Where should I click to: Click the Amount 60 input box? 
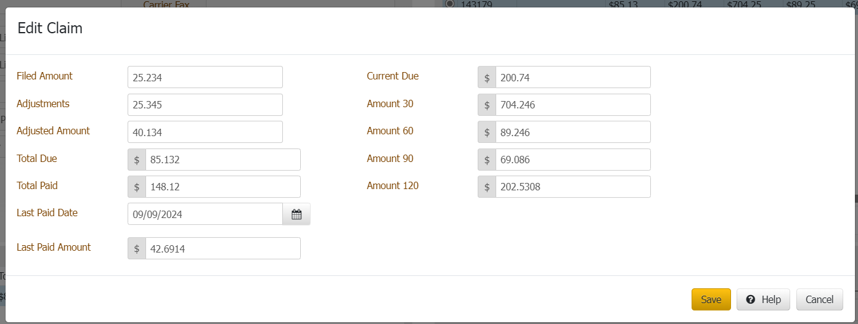(573, 132)
